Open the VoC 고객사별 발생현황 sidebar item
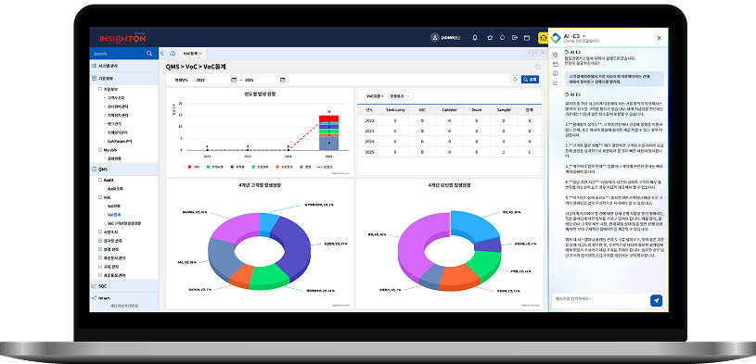This screenshot has height=364, width=756. 124,223
